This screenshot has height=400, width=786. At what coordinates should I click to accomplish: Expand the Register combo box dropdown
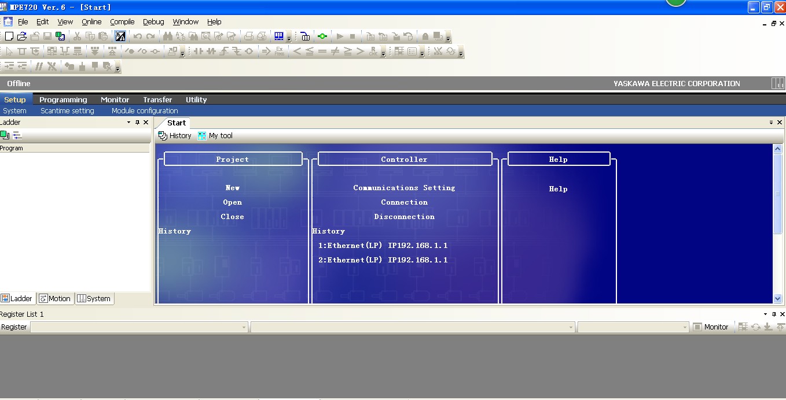click(x=244, y=327)
